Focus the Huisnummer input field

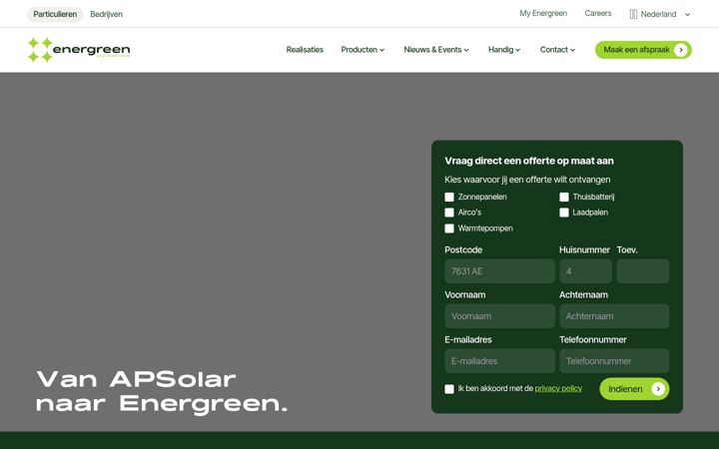[585, 271]
